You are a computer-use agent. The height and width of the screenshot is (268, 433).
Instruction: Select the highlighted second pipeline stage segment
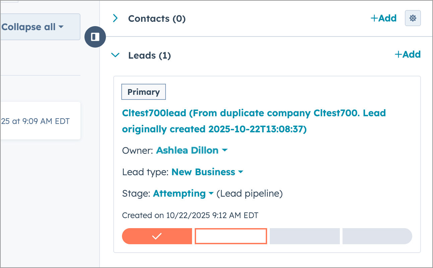[x=231, y=236]
